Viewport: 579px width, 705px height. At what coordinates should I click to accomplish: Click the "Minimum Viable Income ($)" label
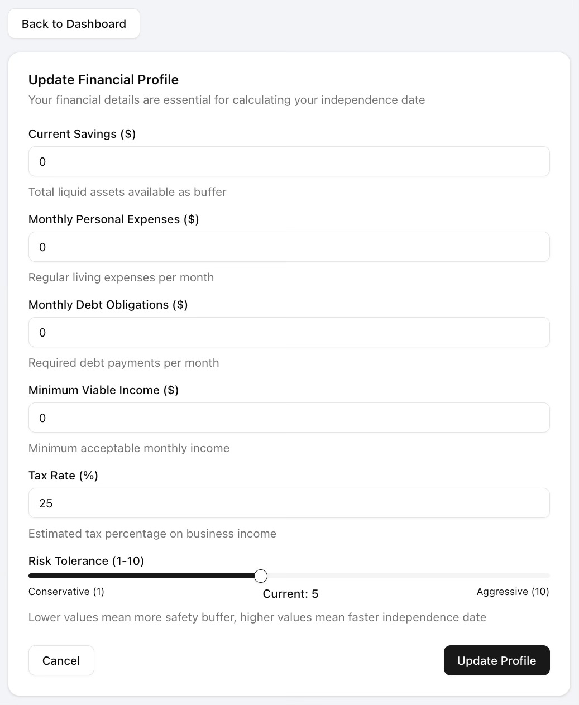click(x=104, y=390)
